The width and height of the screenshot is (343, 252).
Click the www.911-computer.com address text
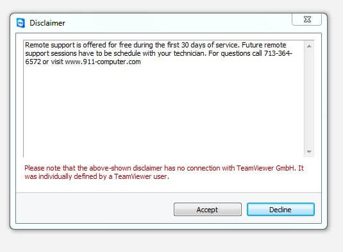click(103, 62)
